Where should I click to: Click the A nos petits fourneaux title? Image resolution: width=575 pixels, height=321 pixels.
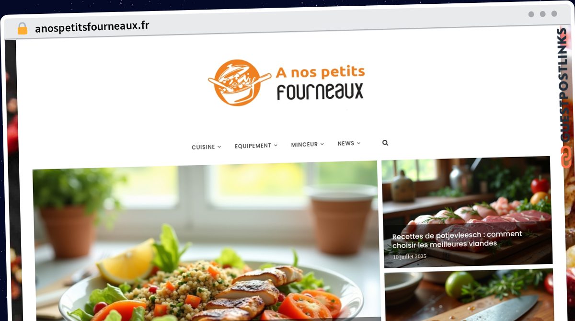pyautogui.click(x=320, y=82)
